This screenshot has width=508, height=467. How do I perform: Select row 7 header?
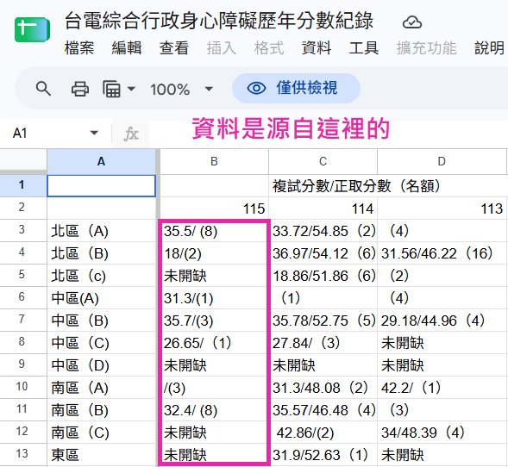22,320
